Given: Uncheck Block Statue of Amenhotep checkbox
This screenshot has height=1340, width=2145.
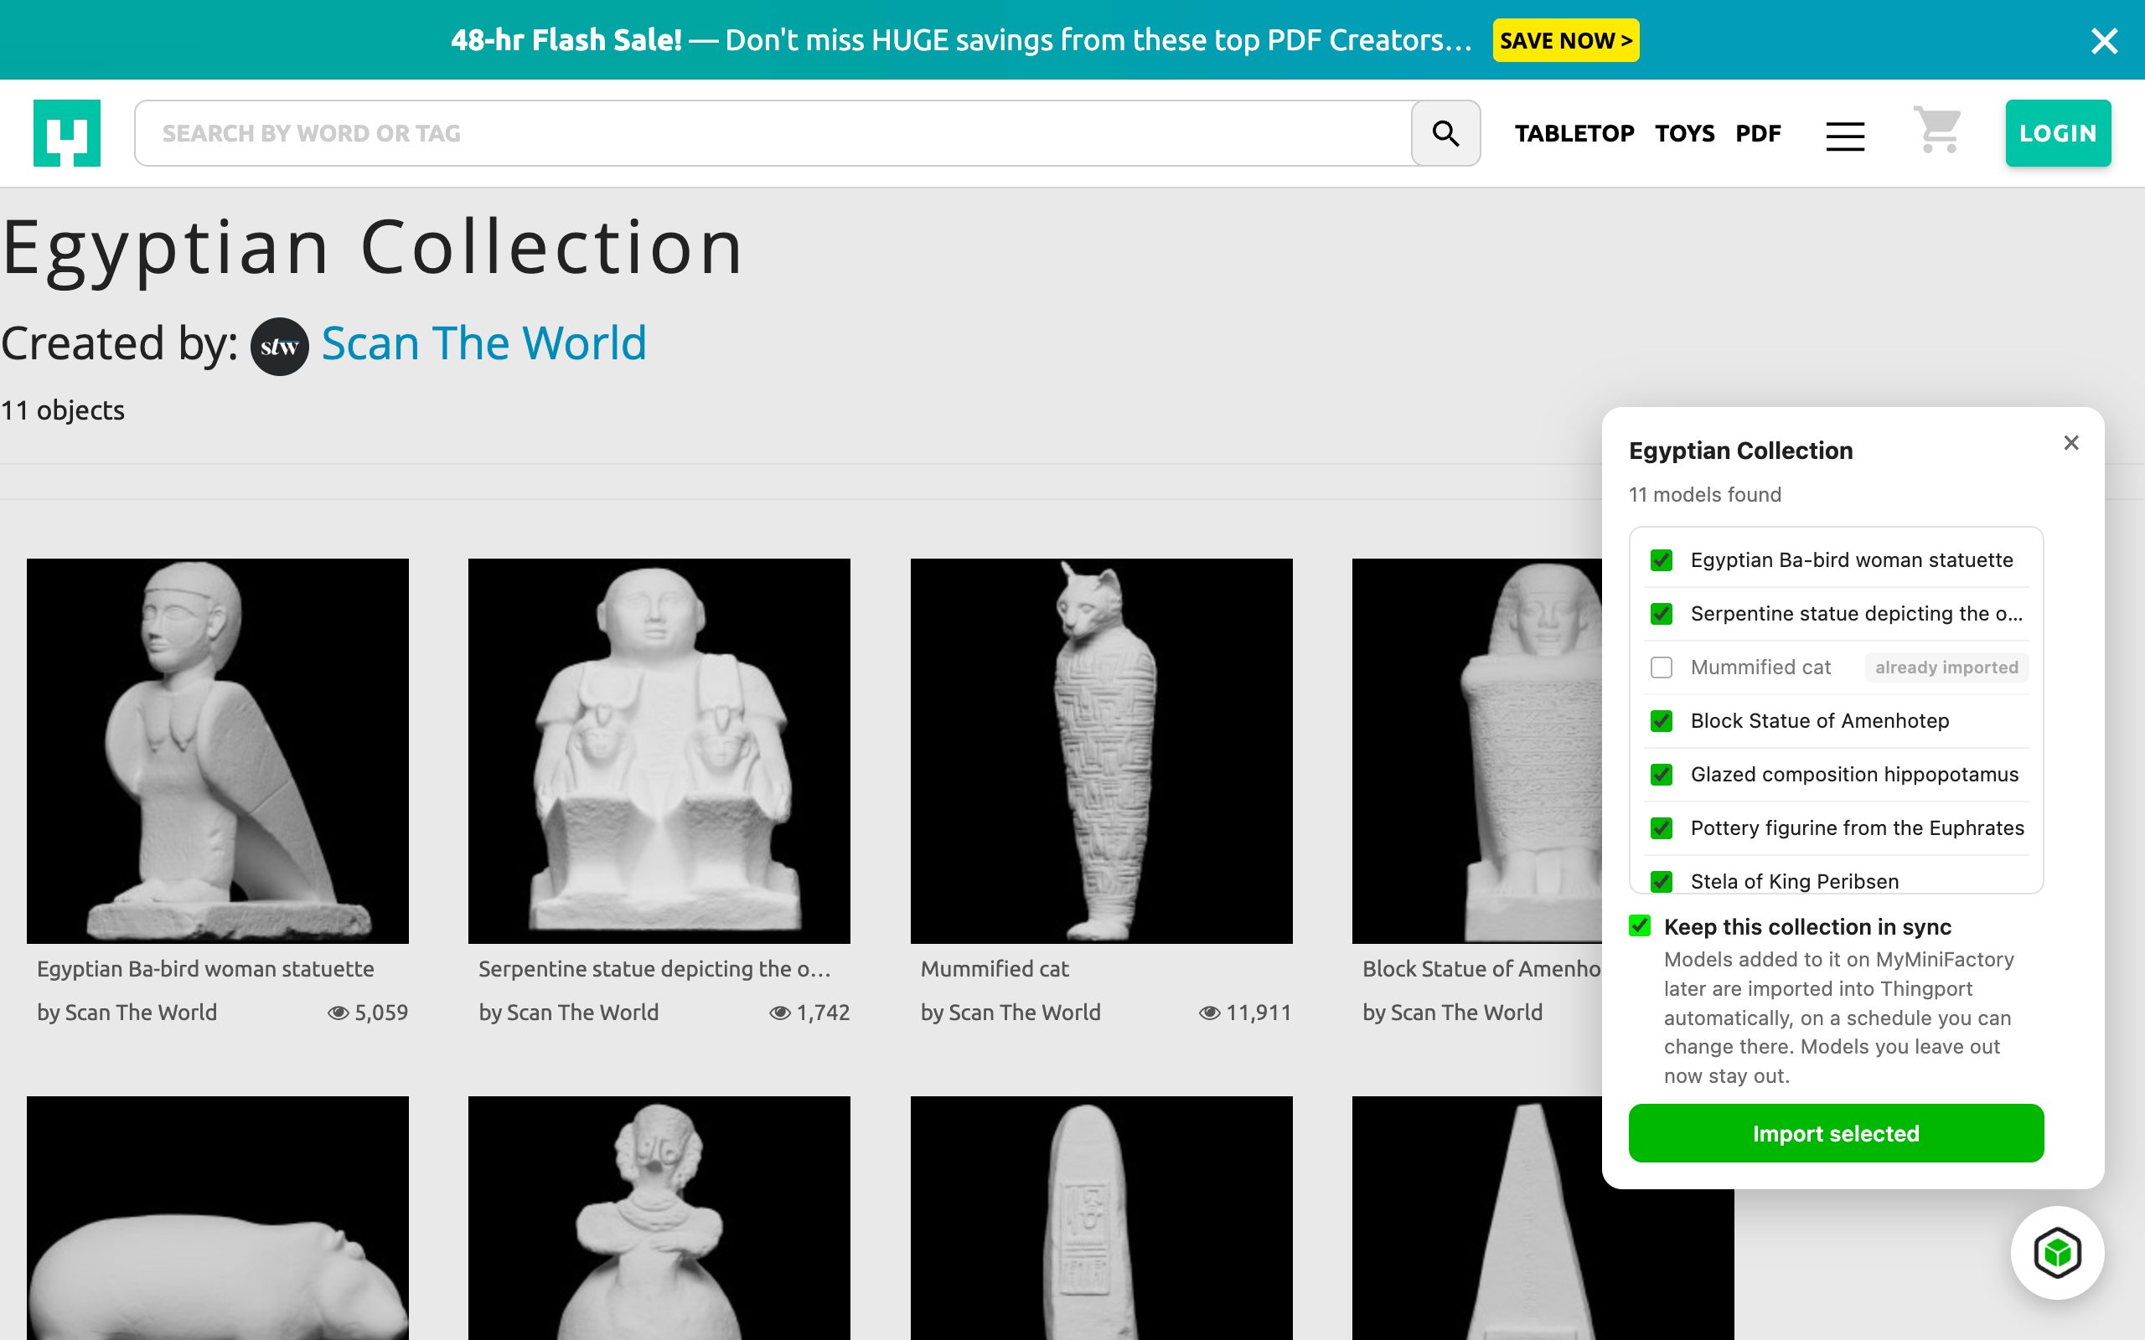Looking at the screenshot, I should click(x=1661, y=720).
